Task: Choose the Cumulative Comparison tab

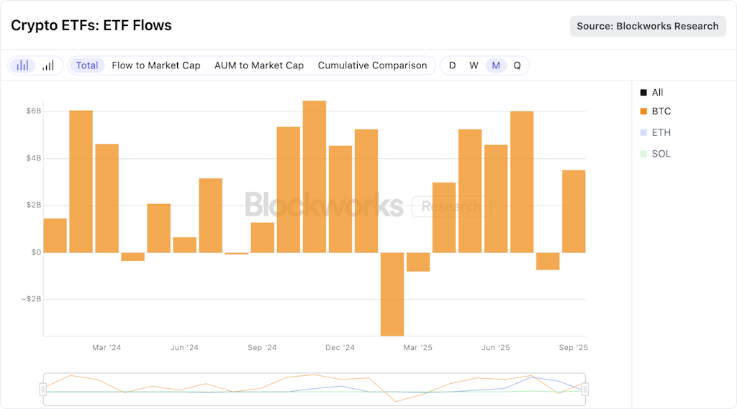Action: (x=372, y=65)
